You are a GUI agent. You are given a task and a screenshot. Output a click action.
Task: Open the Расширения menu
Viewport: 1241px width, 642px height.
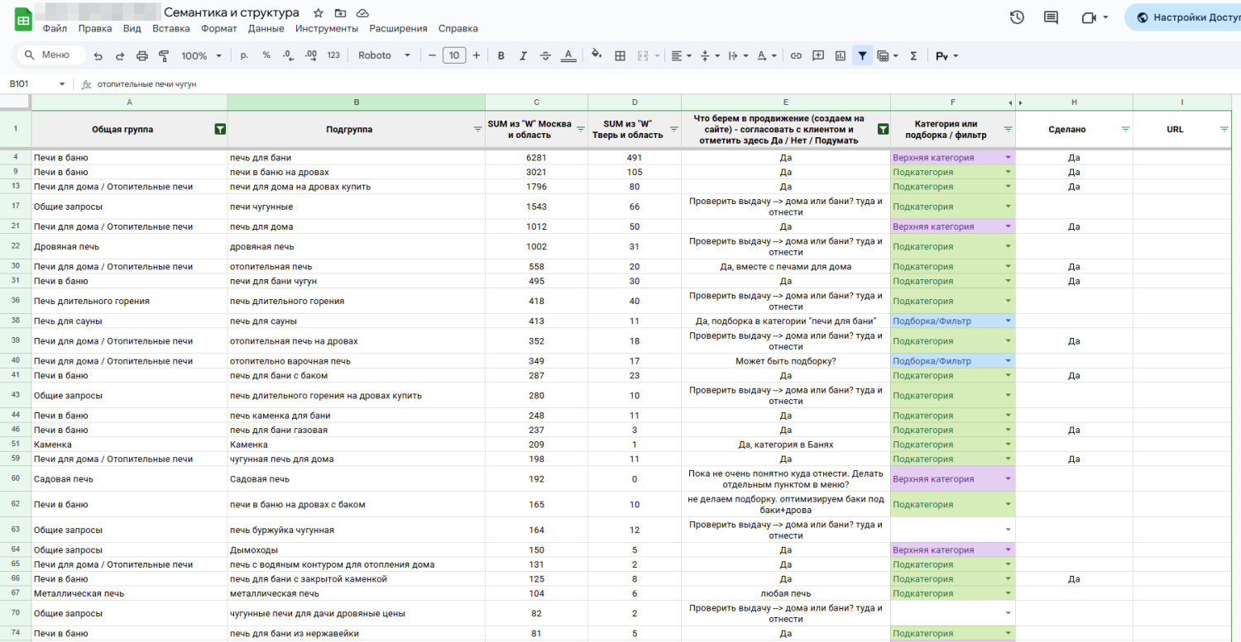(398, 28)
